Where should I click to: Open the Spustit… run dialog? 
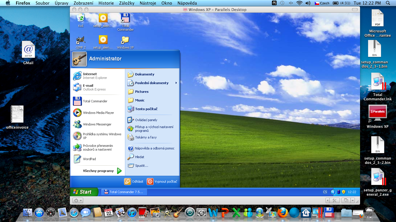(x=152, y=166)
